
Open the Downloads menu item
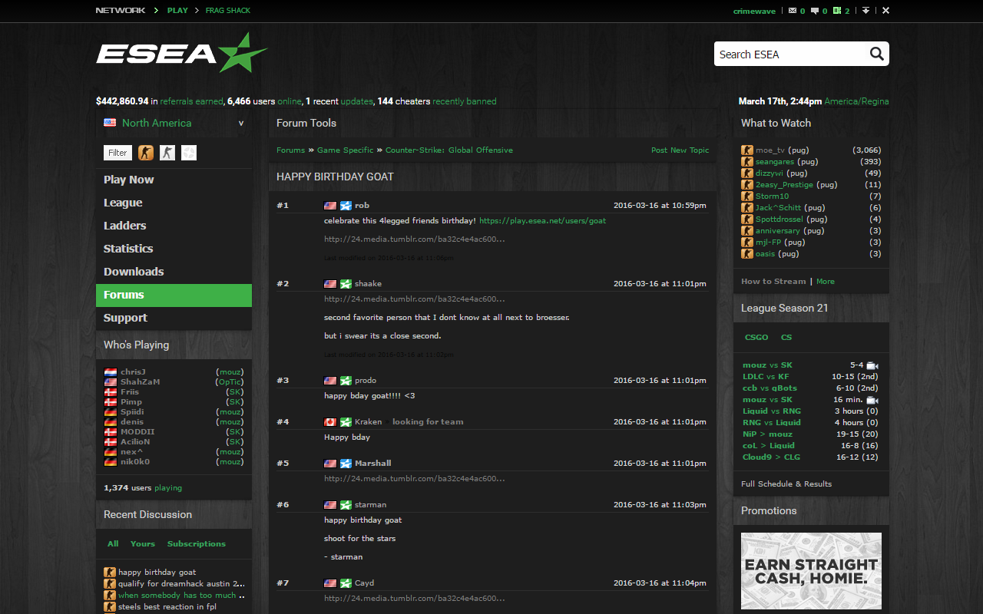click(174, 272)
